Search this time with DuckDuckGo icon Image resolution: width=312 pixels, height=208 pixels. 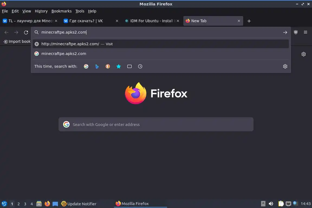point(108,66)
